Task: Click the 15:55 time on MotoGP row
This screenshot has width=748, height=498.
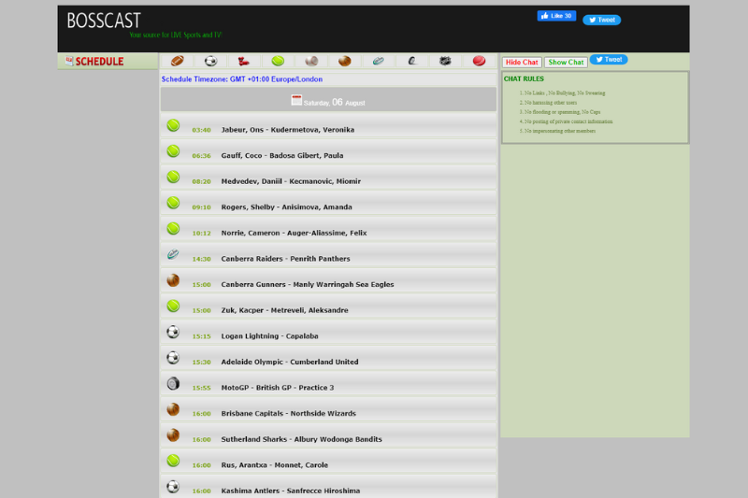Action: coord(201,388)
